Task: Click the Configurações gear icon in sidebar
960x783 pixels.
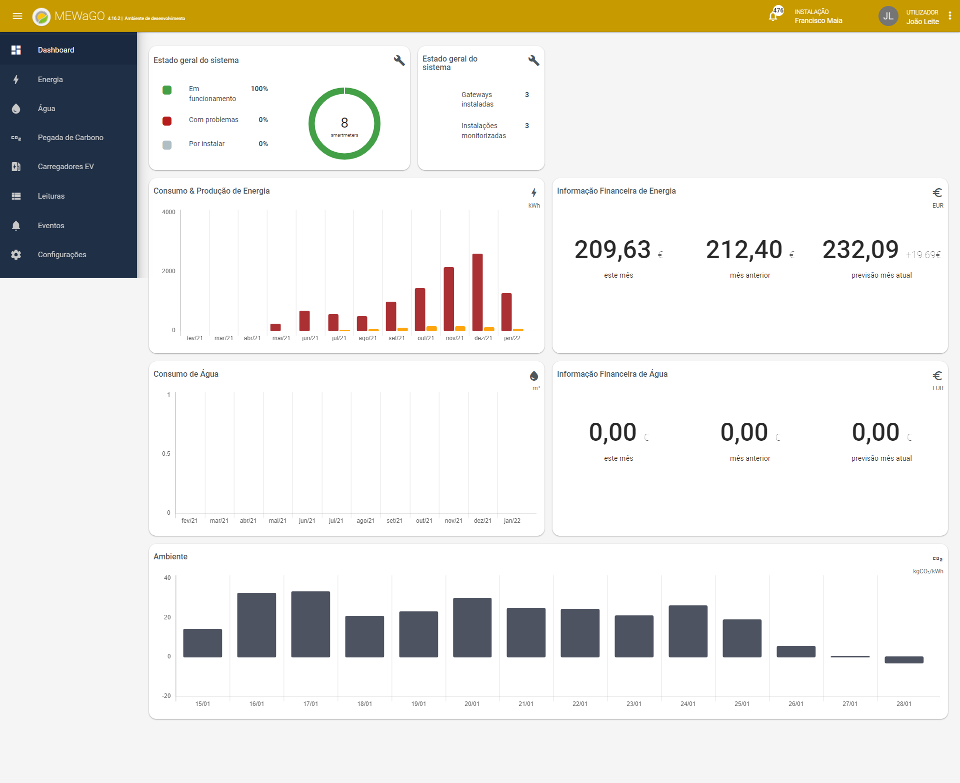Action: click(x=16, y=255)
